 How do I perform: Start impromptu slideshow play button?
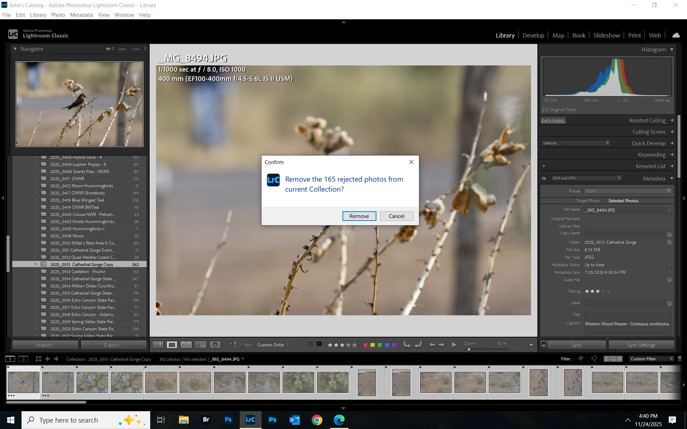coord(454,345)
